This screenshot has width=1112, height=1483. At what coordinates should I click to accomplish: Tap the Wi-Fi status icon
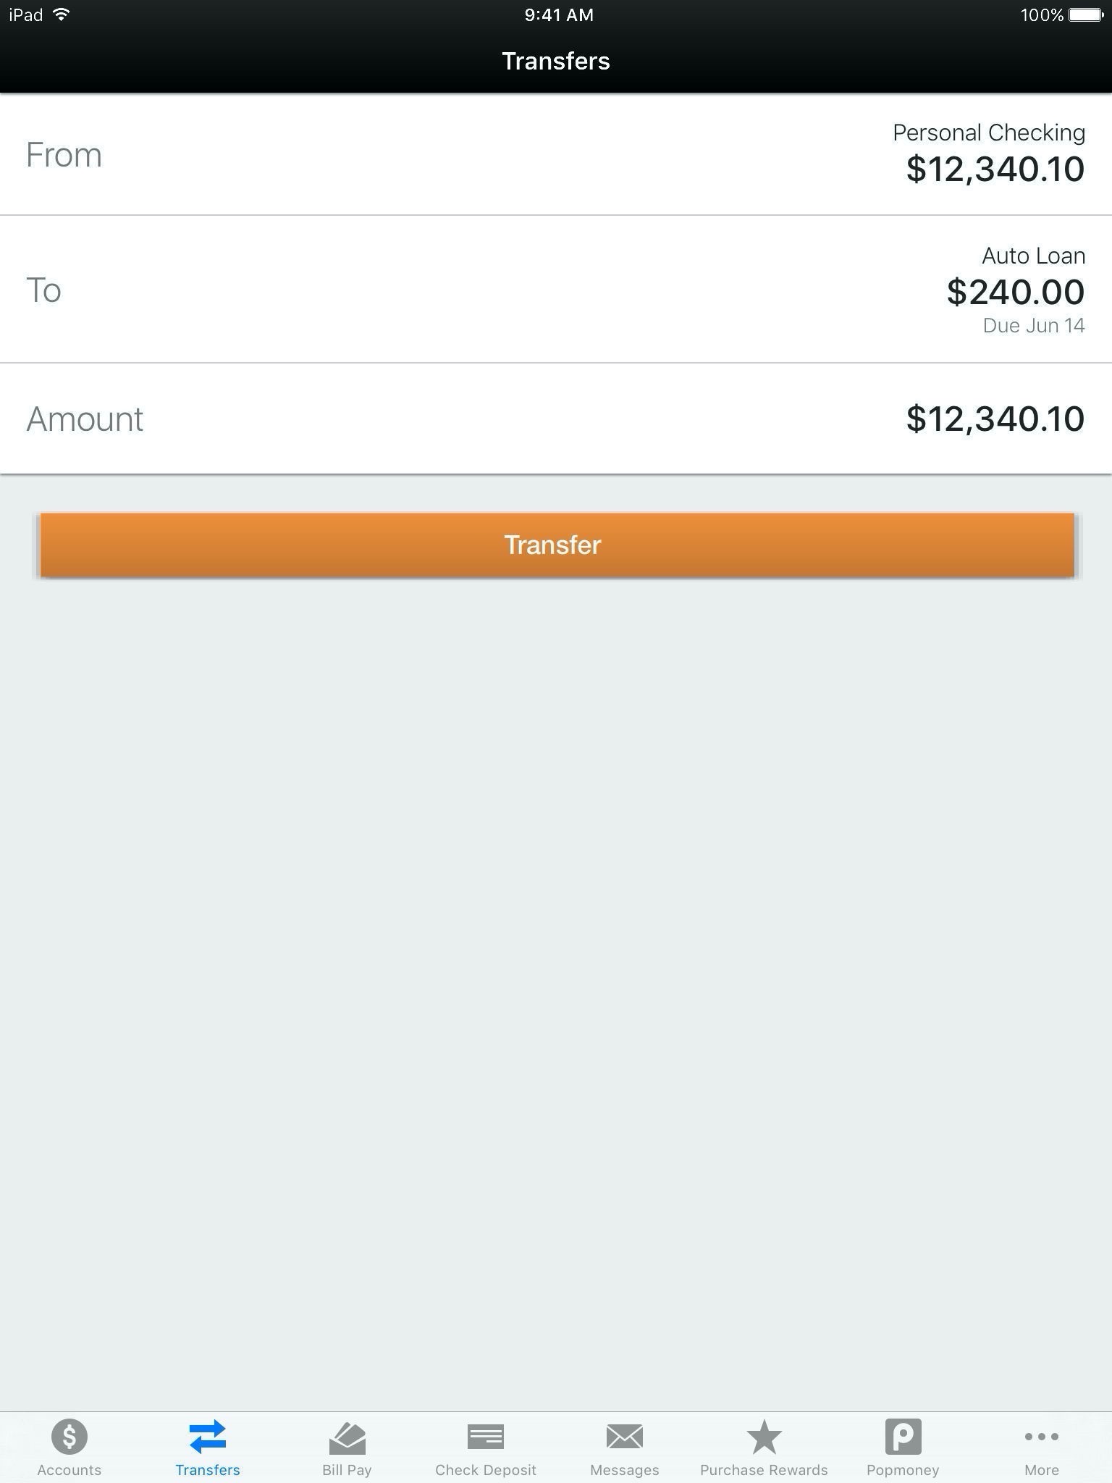(x=62, y=14)
